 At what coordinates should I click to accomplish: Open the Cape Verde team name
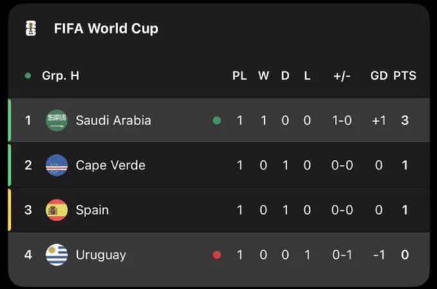111,166
